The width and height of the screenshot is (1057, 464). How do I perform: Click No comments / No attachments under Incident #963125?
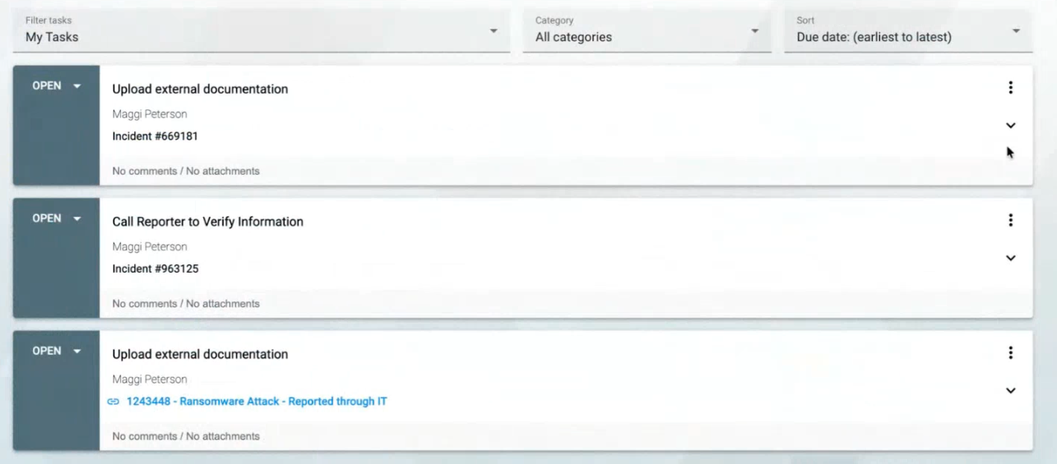186,304
